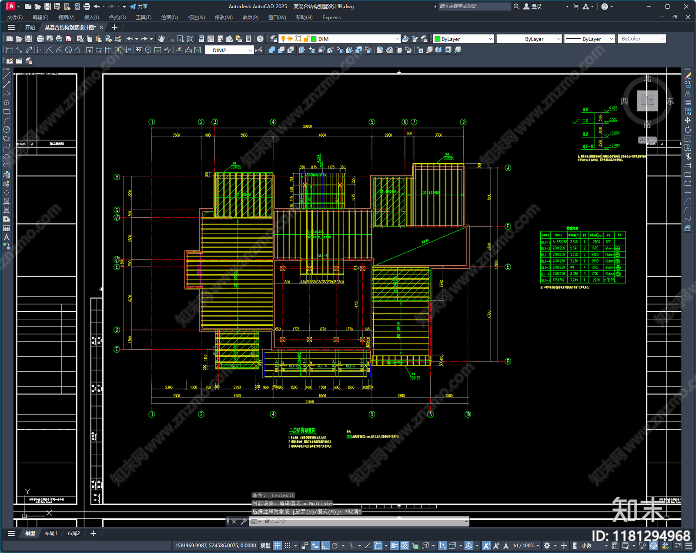This screenshot has width=696, height=553.
Task: Toggle Snap Mode in status bar
Action: click(x=288, y=546)
